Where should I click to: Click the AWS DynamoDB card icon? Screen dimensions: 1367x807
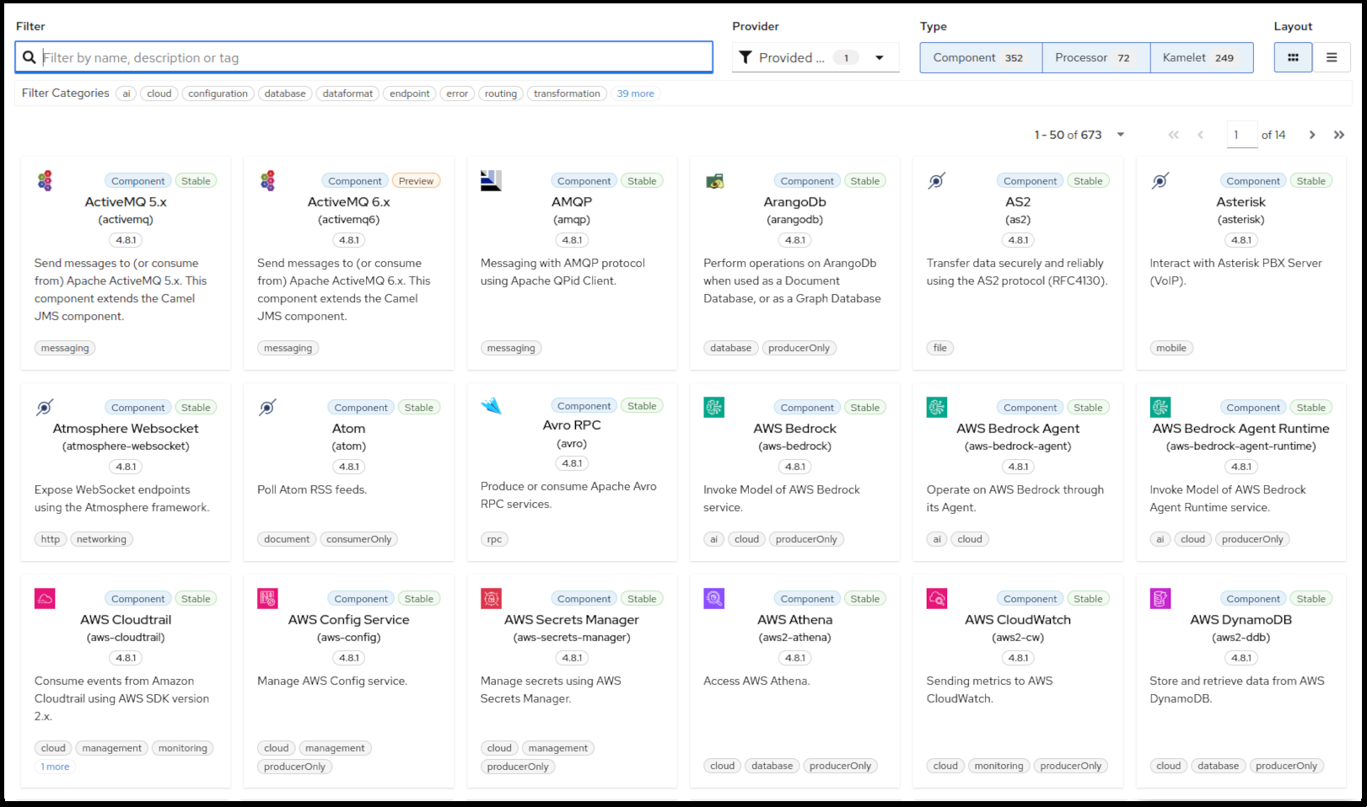(1160, 598)
